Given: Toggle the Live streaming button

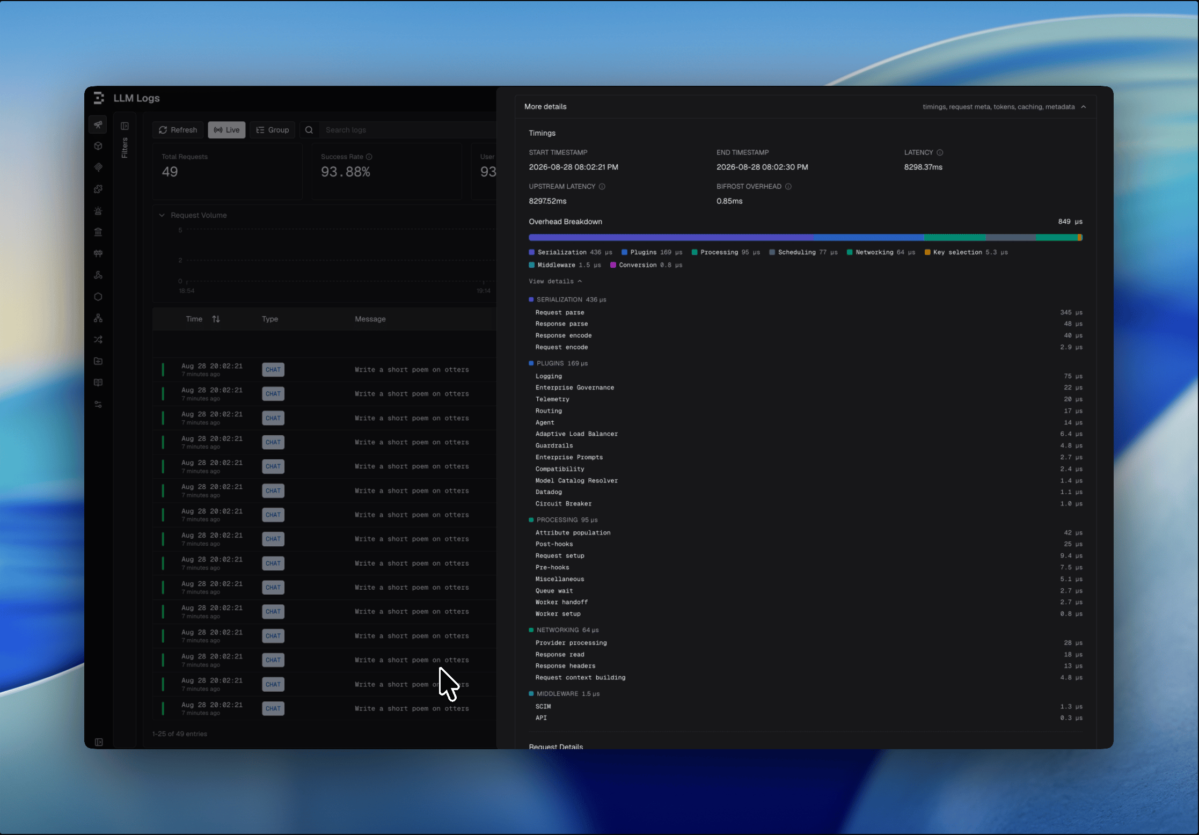Looking at the screenshot, I should click(x=226, y=130).
